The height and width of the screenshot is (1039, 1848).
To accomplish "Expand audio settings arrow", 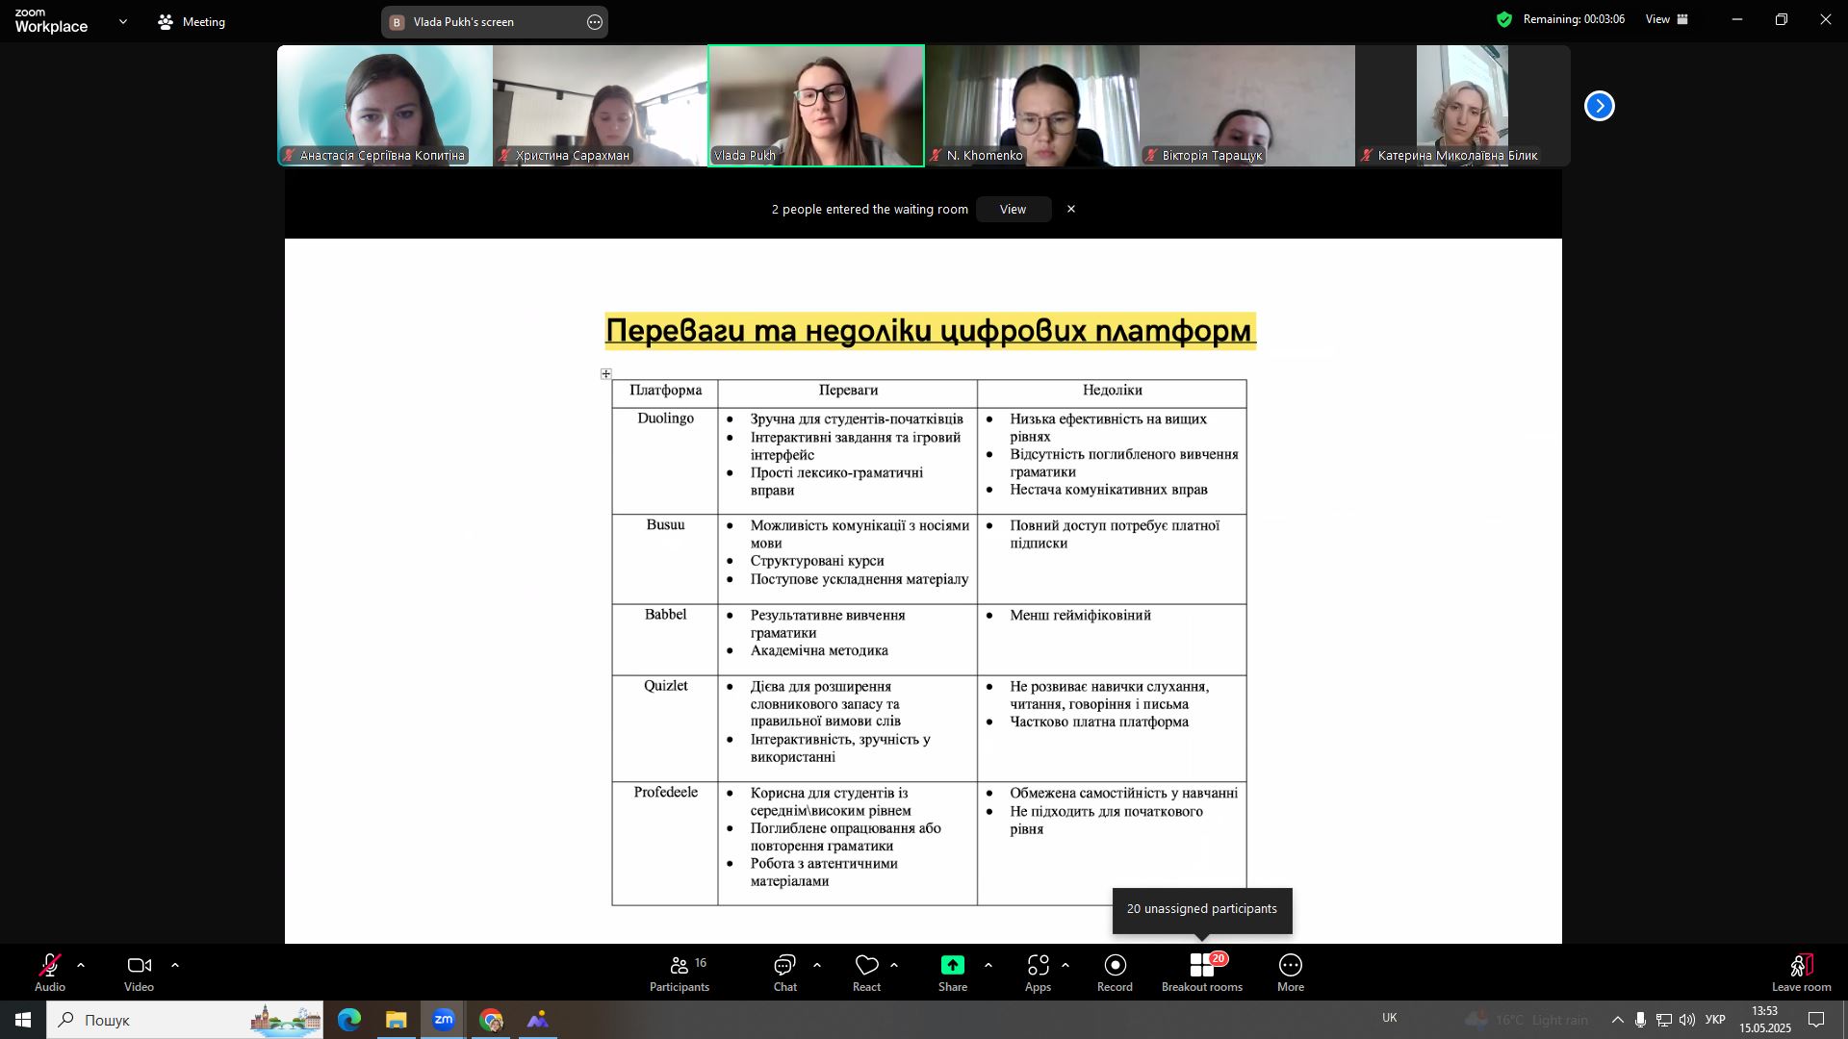I will (81, 965).
